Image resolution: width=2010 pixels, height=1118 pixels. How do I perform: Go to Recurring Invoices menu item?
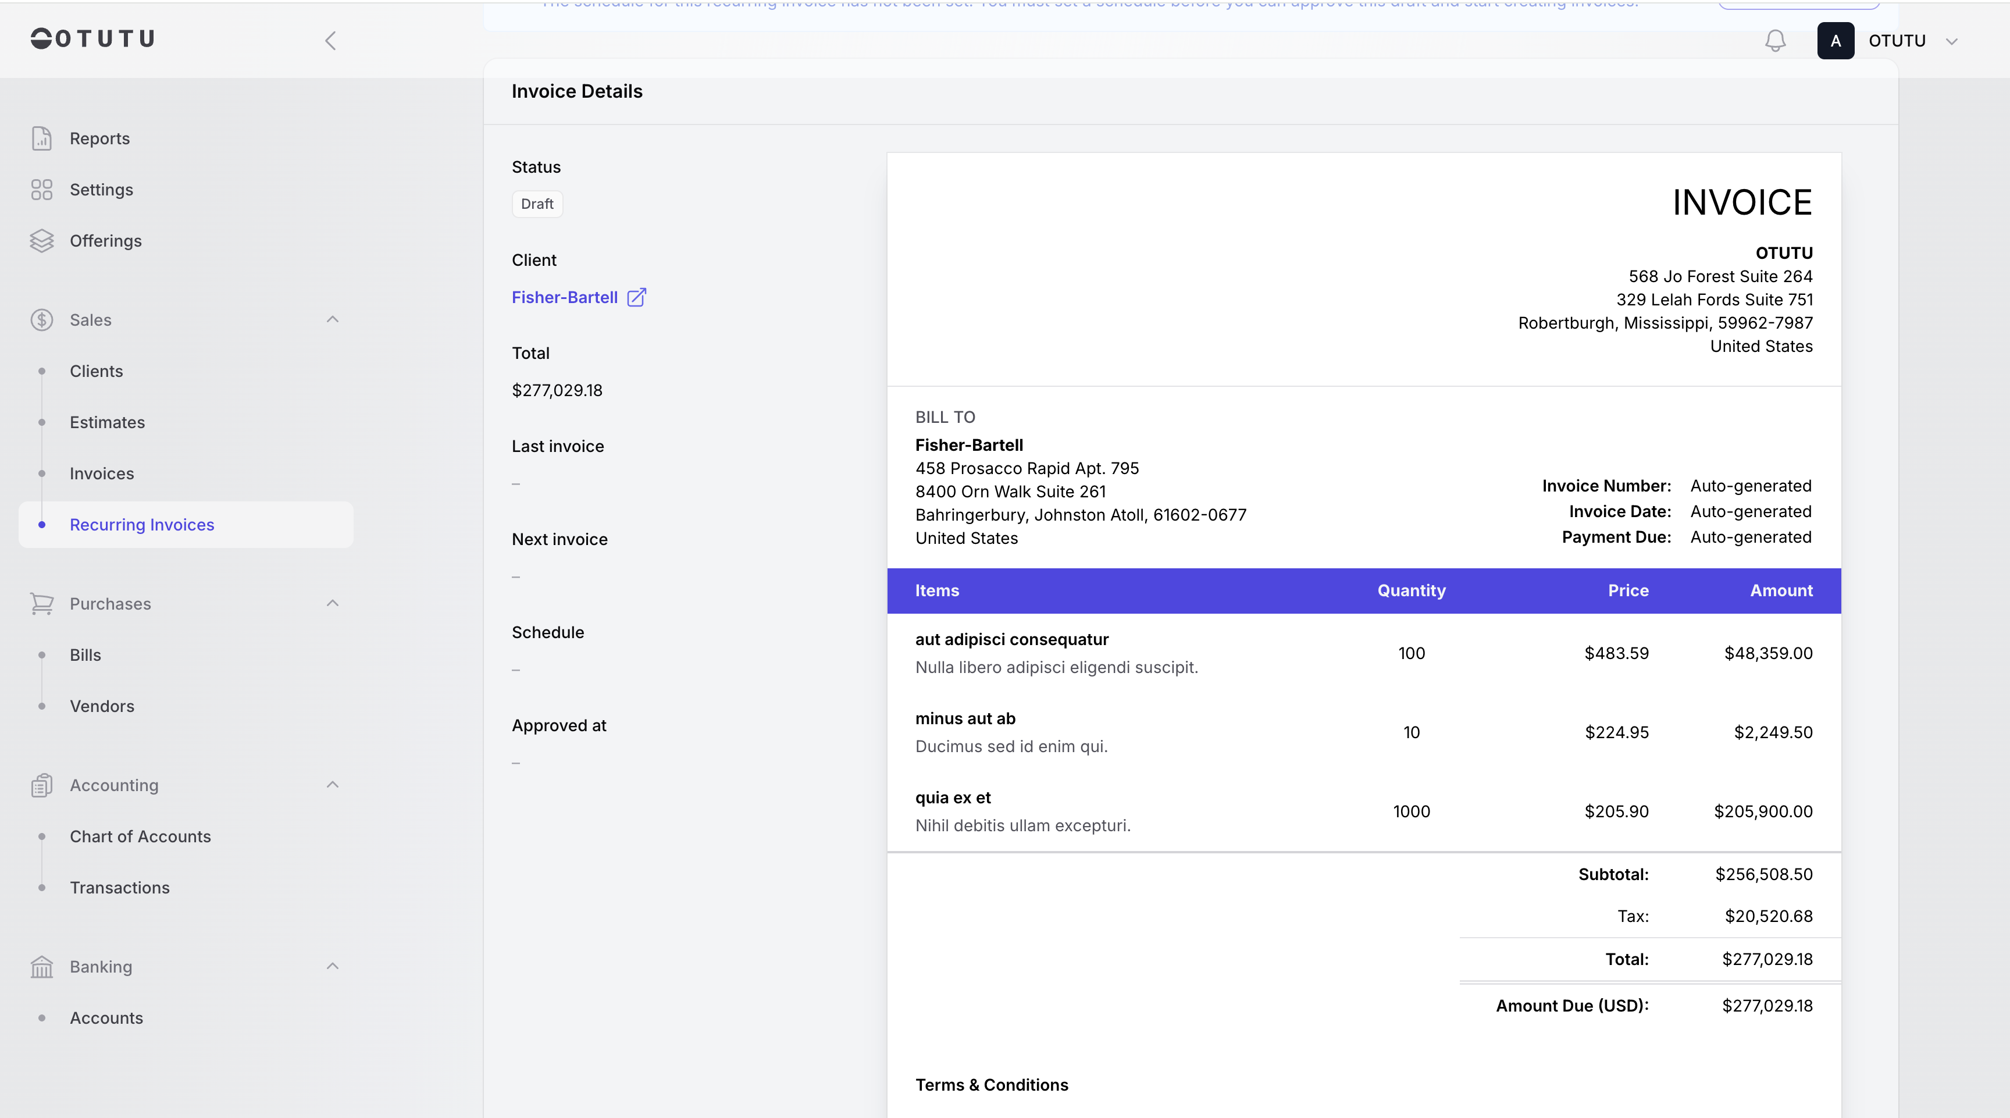[x=142, y=525]
